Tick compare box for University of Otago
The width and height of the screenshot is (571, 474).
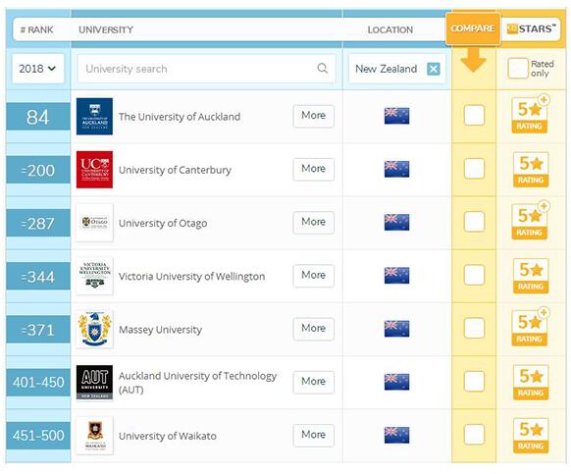tap(474, 222)
